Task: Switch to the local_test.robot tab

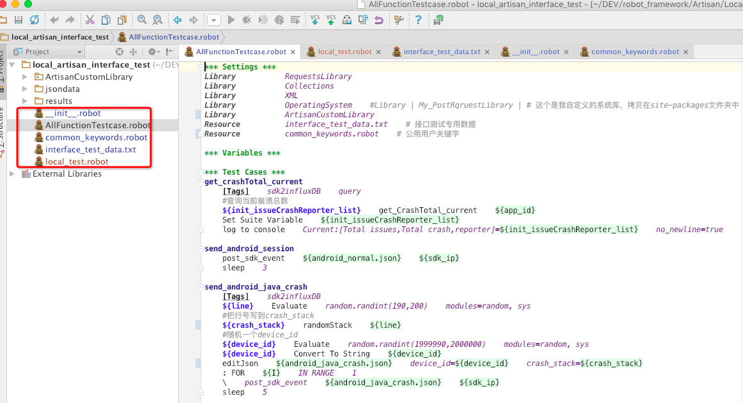Action: [x=344, y=52]
